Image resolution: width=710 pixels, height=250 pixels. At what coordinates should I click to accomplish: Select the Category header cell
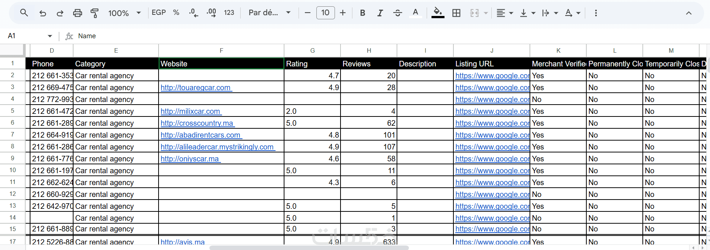(x=116, y=63)
